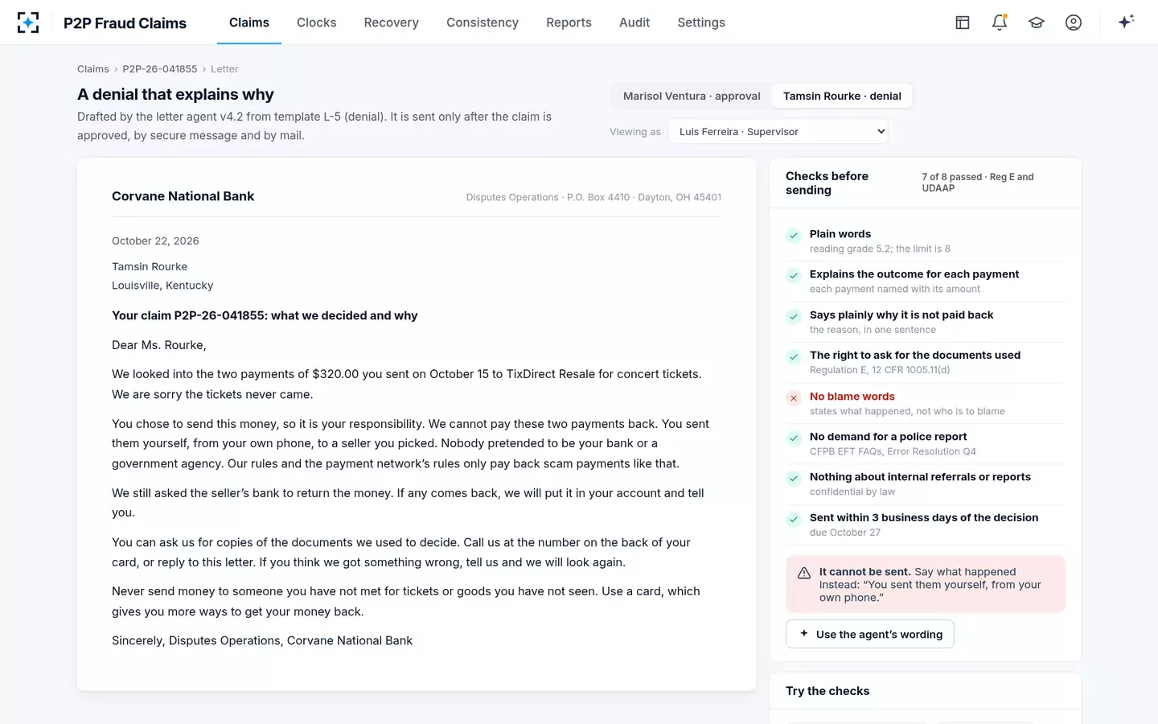Click the warning triangle in the cannot-be-sent alert
Screen dimensions: 1158x724
point(804,573)
